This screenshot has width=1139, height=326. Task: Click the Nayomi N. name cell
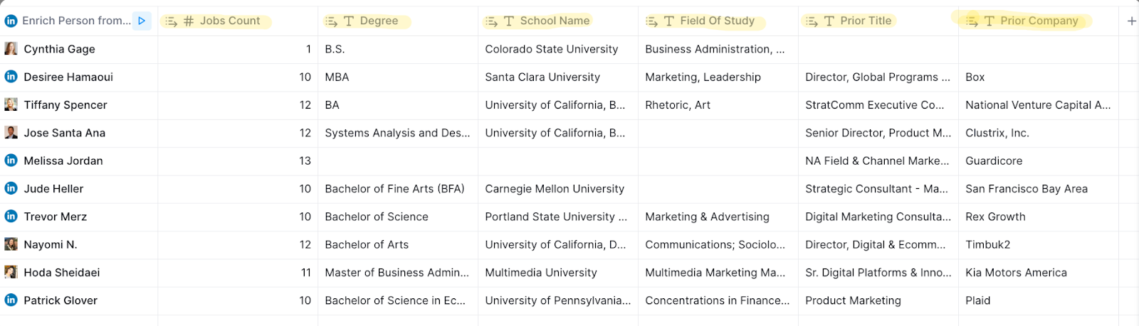[51, 244]
